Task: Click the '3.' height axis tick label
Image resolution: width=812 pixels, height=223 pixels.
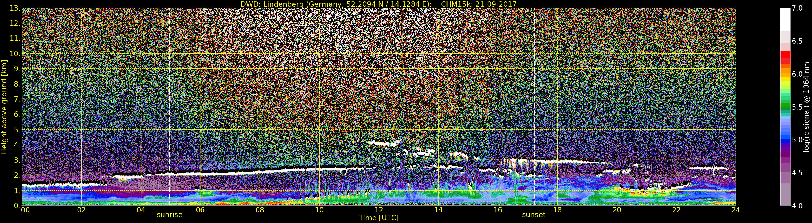Action: click(x=17, y=160)
